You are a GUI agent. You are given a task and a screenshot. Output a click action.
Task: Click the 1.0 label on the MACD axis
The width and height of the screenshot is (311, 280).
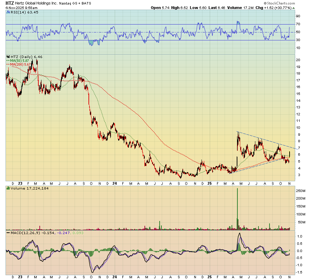(x=300, y=236)
